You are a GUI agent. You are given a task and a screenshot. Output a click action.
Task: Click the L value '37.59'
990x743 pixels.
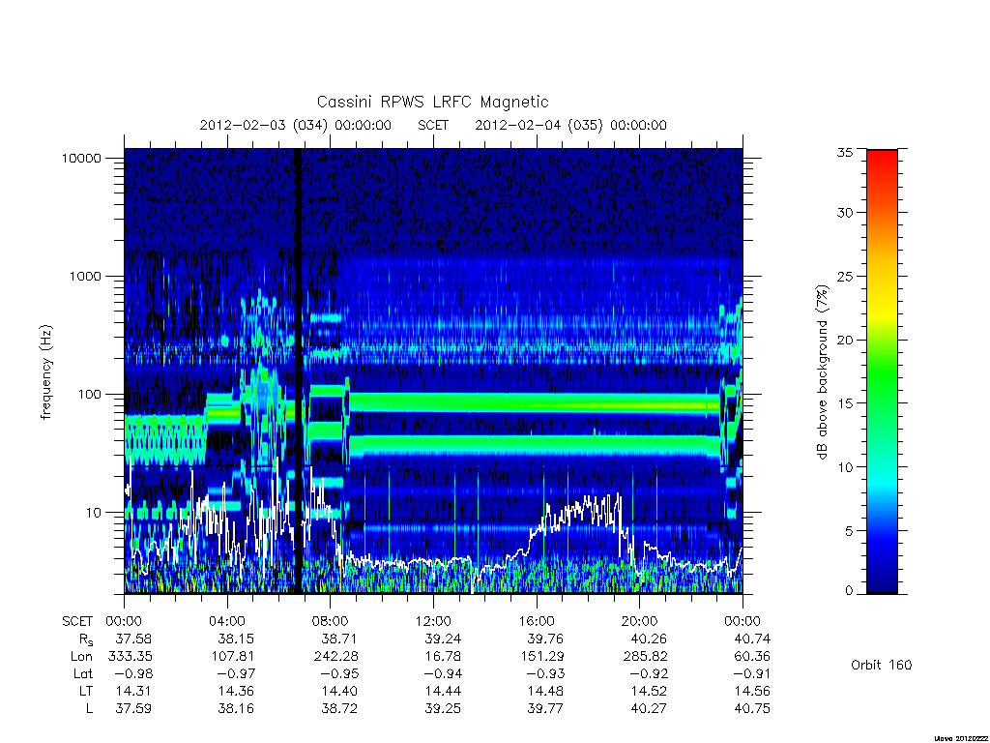(133, 708)
